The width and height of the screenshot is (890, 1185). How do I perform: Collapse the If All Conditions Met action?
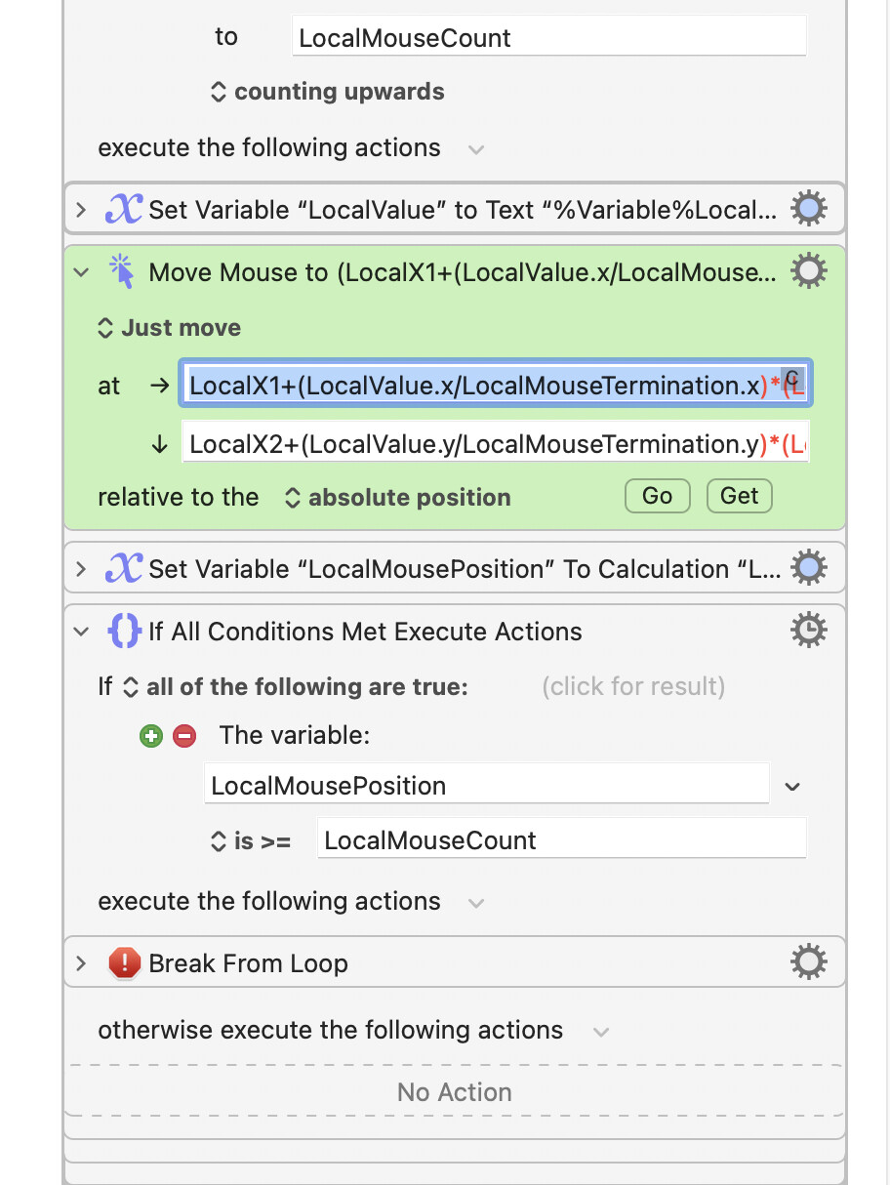coord(81,632)
